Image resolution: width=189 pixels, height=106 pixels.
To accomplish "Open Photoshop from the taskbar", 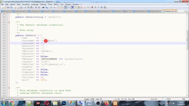I will tap(64, 103).
